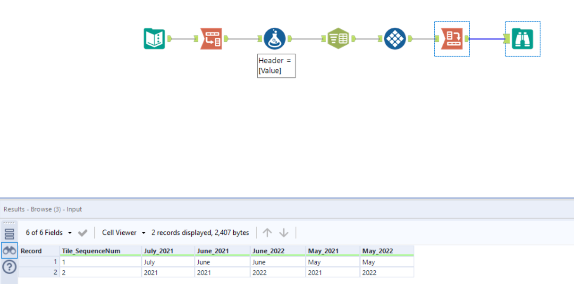Click the binoculars icon in Results sidebar

pos(9,250)
